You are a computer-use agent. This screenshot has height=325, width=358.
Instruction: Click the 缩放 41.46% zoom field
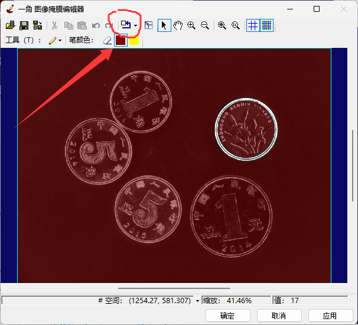pyautogui.click(x=236, y=300)
